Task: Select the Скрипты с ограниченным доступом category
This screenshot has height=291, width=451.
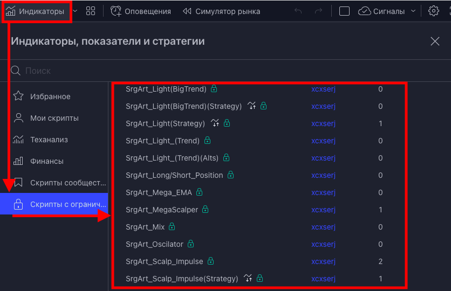Action: [54, 204]
